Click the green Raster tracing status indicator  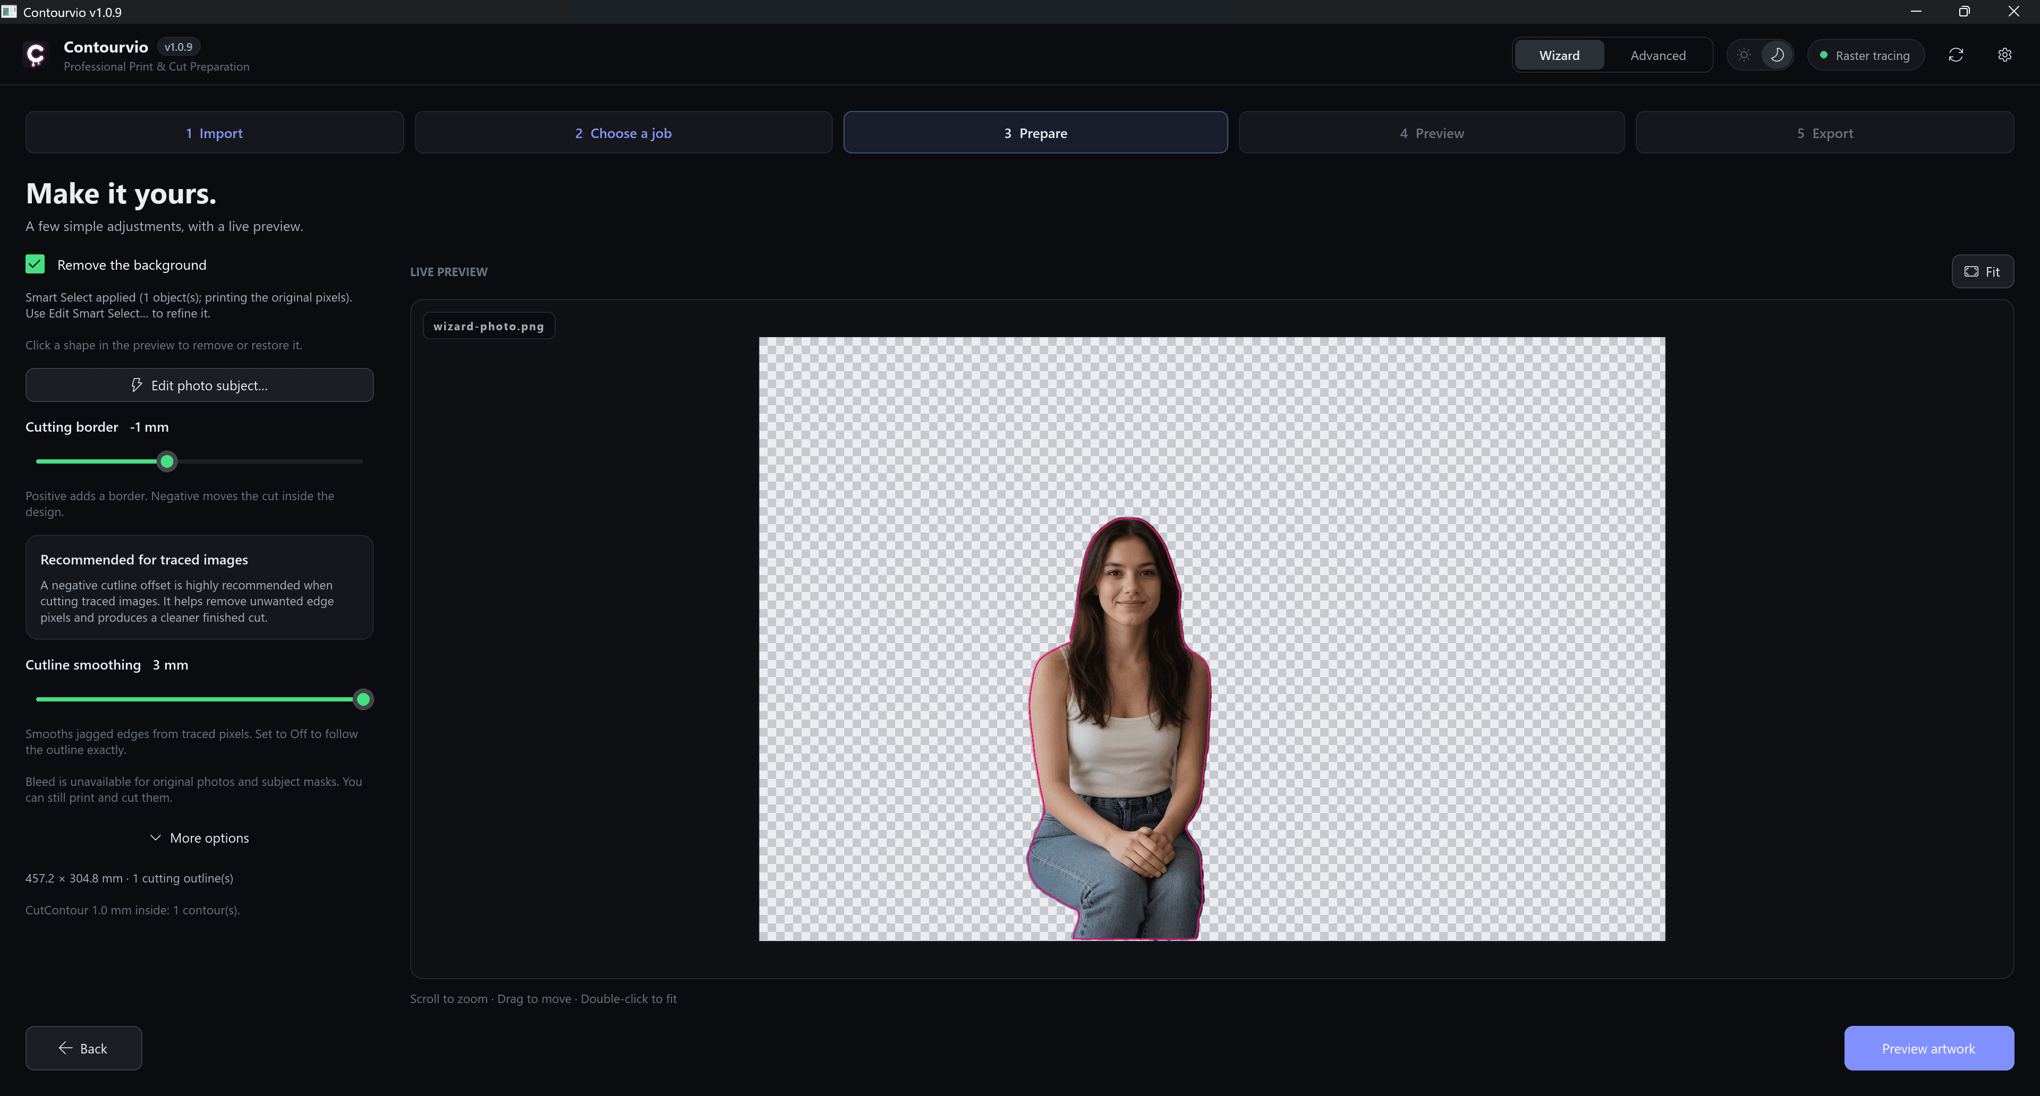1824,55
